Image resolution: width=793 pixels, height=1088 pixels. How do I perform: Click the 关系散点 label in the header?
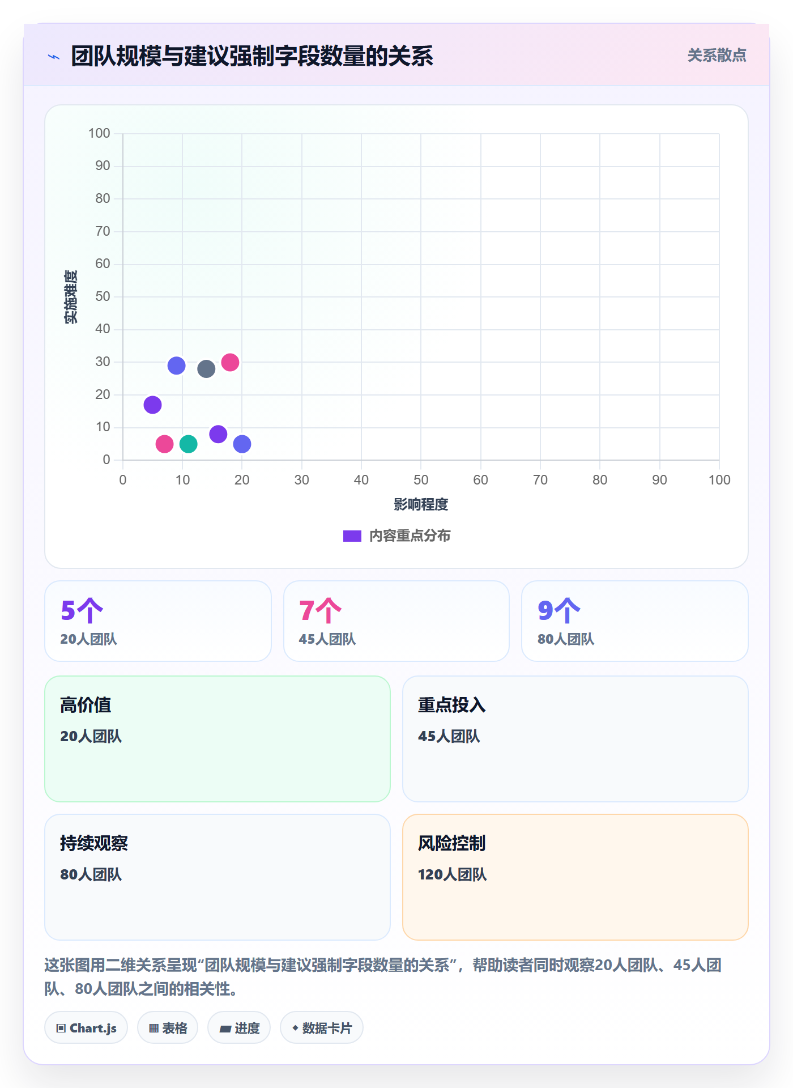717,56
